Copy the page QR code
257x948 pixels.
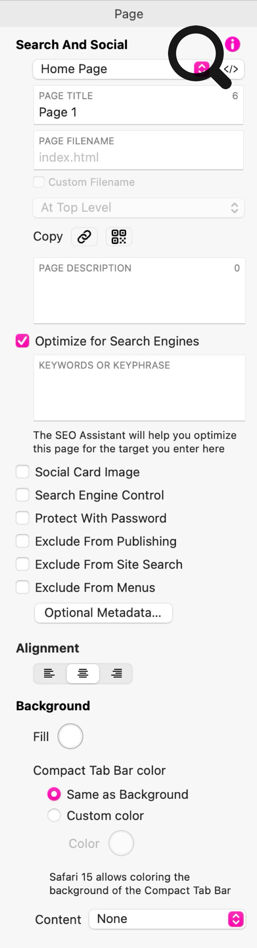click(119, 237)
